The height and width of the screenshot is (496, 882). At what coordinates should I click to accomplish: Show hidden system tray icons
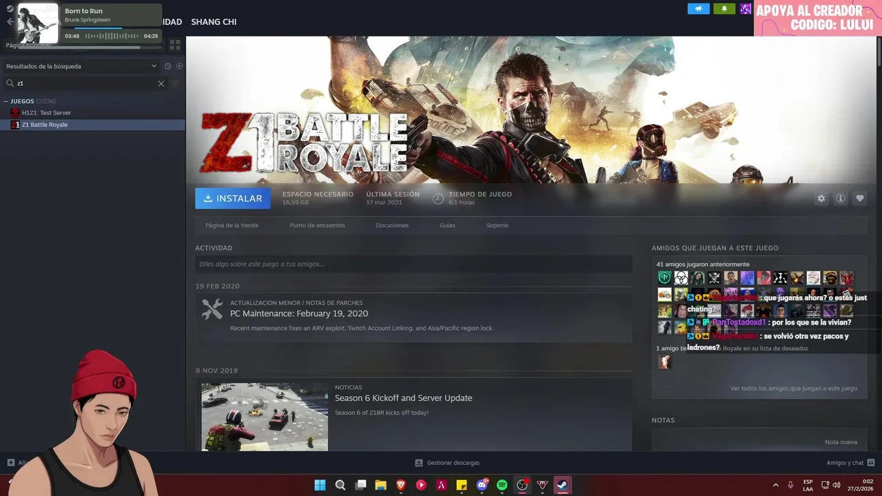776,485
